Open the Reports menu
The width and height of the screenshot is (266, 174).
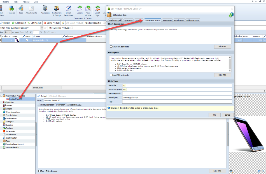click(x=6, y=2)
